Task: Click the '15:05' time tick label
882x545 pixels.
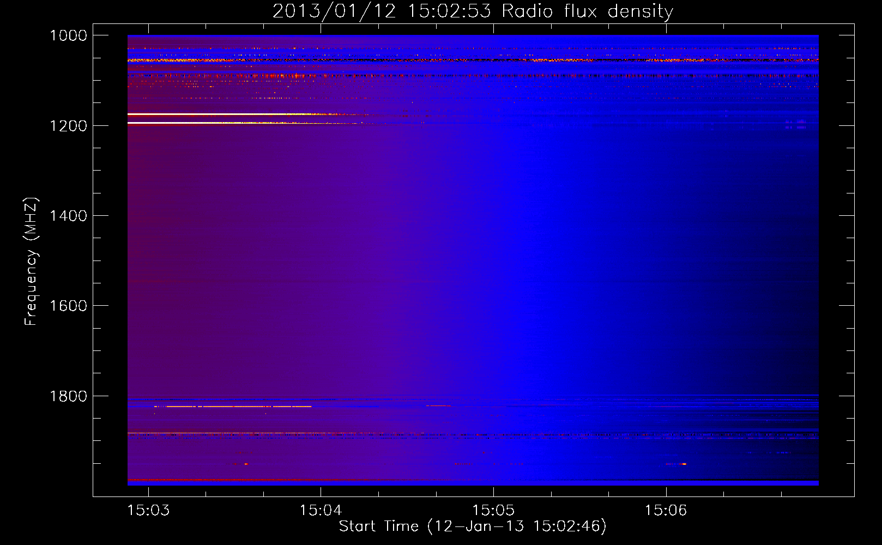Action: tap(493, 510)
